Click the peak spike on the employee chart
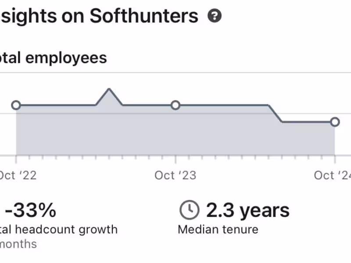Viewport: 351px width, 263px height. pyautogui.click(x=109, y=89)
